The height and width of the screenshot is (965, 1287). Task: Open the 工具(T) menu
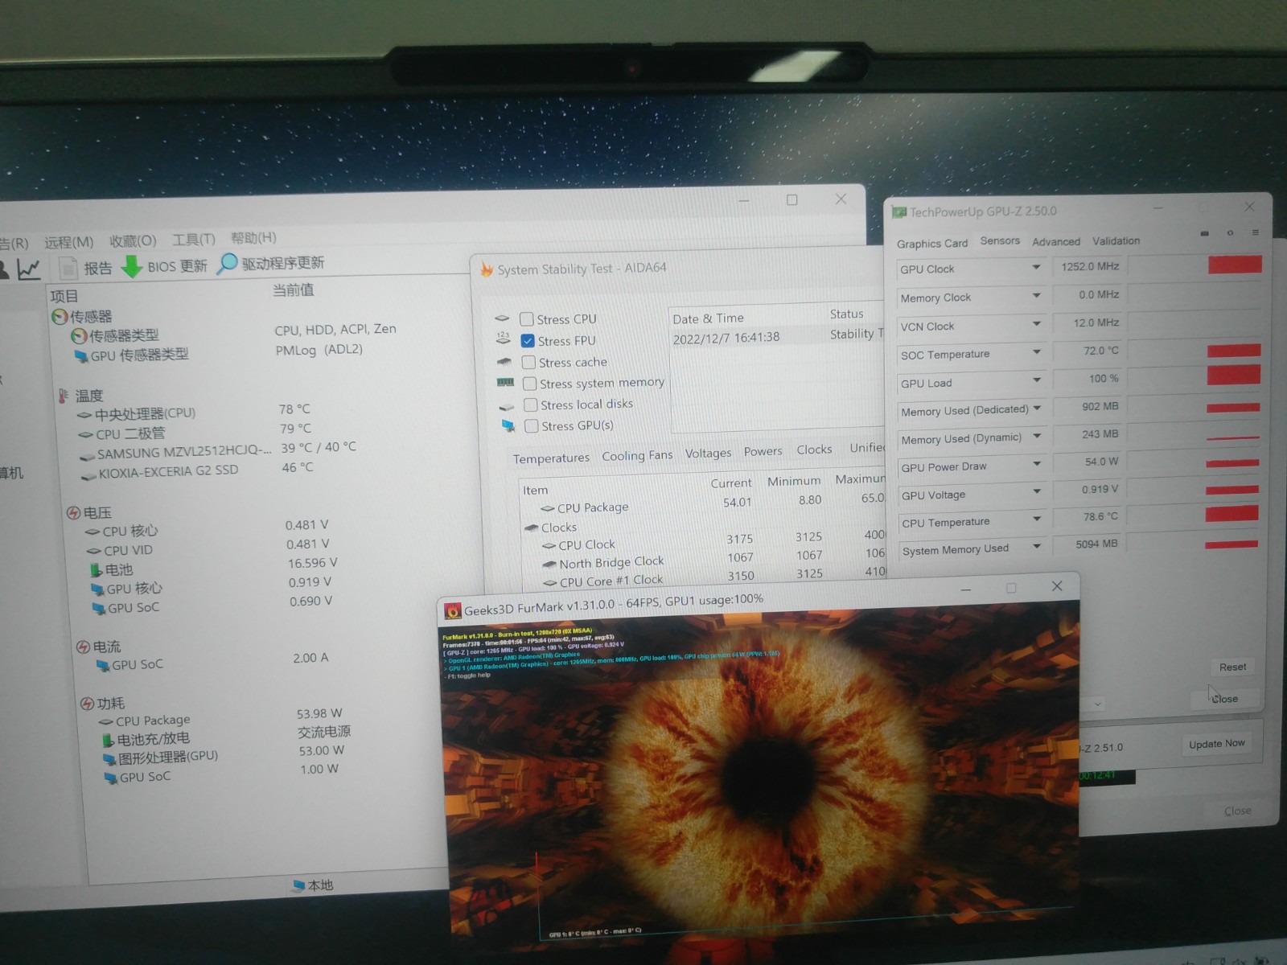coord(194,240)
